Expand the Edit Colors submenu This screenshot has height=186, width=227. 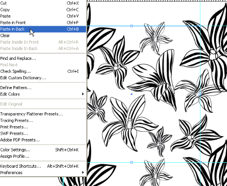pos(43,94)
